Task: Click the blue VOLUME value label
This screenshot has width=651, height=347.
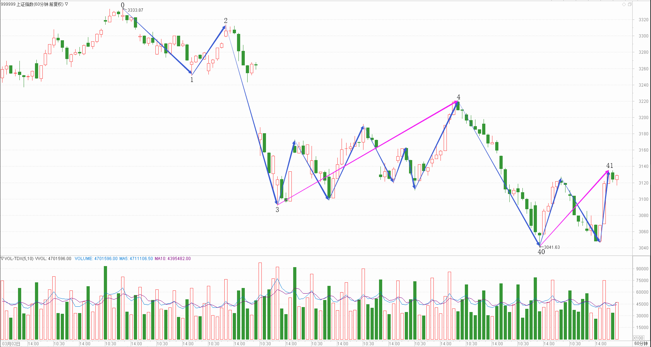Action: (96, 259)
